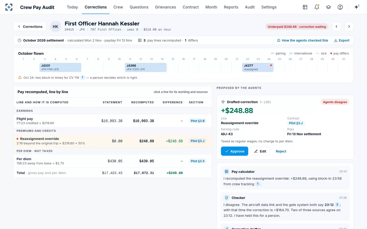
Task: Click the HK avatar
Action: tap(56, 26)
